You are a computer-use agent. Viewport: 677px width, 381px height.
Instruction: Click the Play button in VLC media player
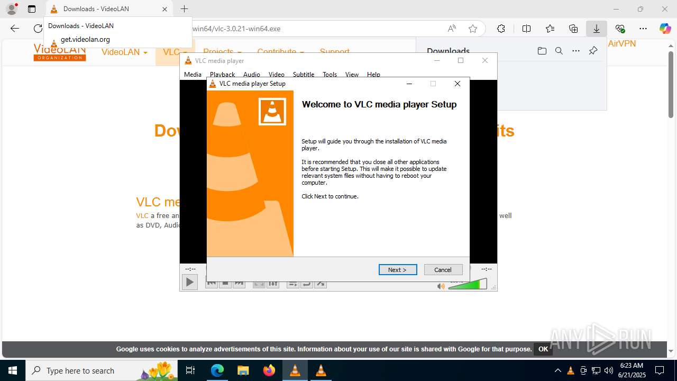189,283
